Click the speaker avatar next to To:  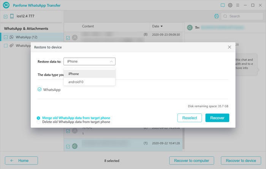[x=190, y=27]
